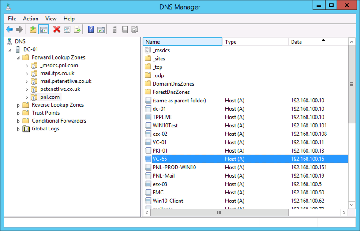Sort by the Data column header

click(x=318, y=42)
